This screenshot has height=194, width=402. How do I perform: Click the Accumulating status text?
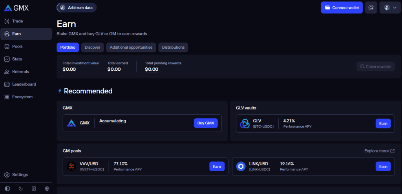pyautogui.click(x=113, y=121)
